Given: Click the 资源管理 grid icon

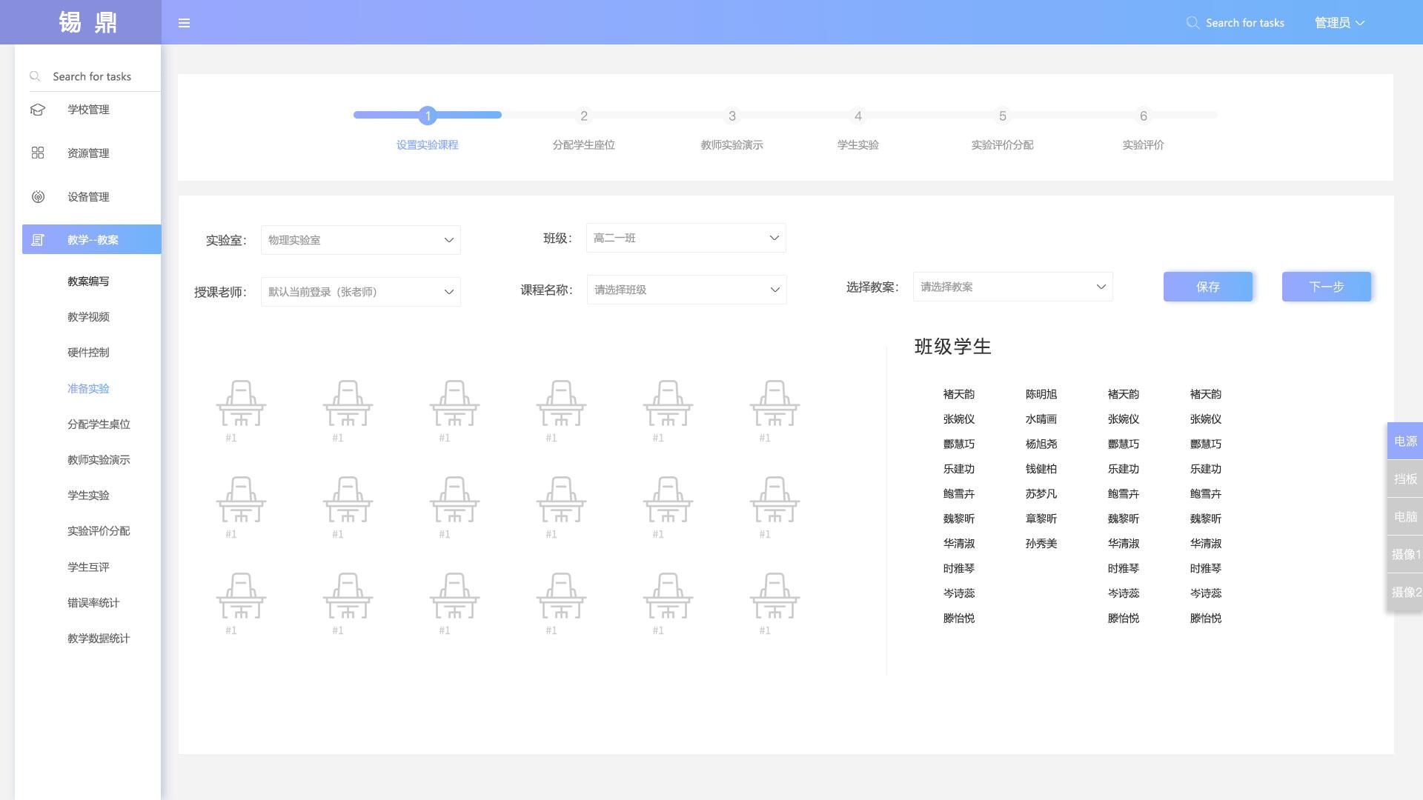Looking at the screenshot, I should 38,153.
